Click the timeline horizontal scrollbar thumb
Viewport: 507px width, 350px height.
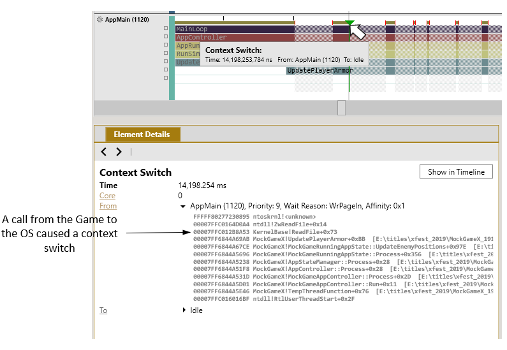(x=341, y=108)
